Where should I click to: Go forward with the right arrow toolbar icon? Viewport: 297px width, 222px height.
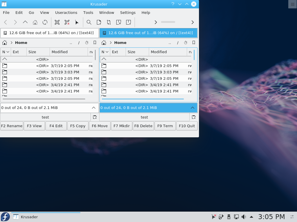[15, 22]
